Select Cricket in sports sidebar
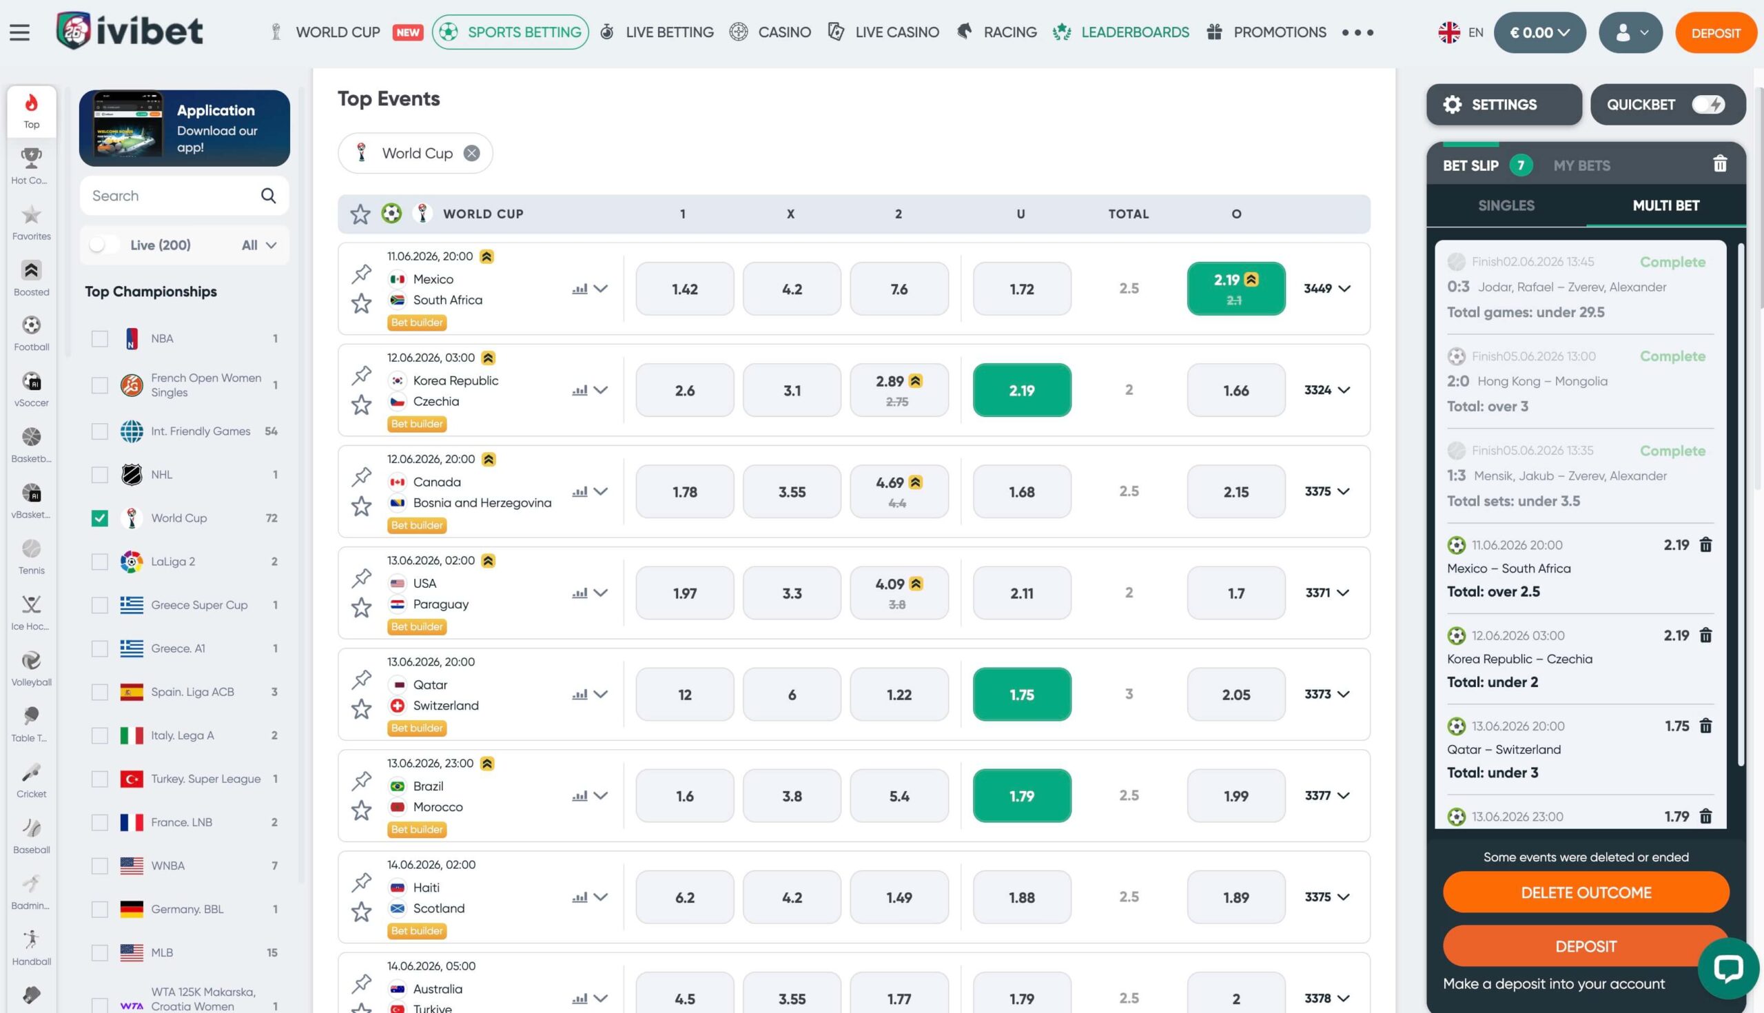This screenshot has width=1764, height=1013. [31, 781]
